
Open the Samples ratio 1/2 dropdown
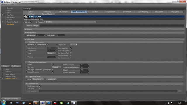74,45
